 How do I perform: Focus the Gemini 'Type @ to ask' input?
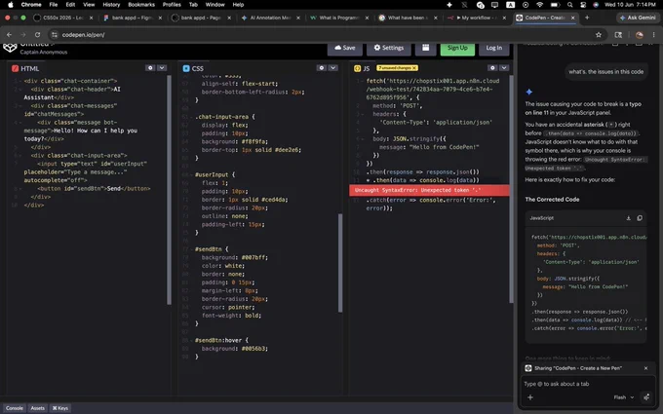coord(586,384)
